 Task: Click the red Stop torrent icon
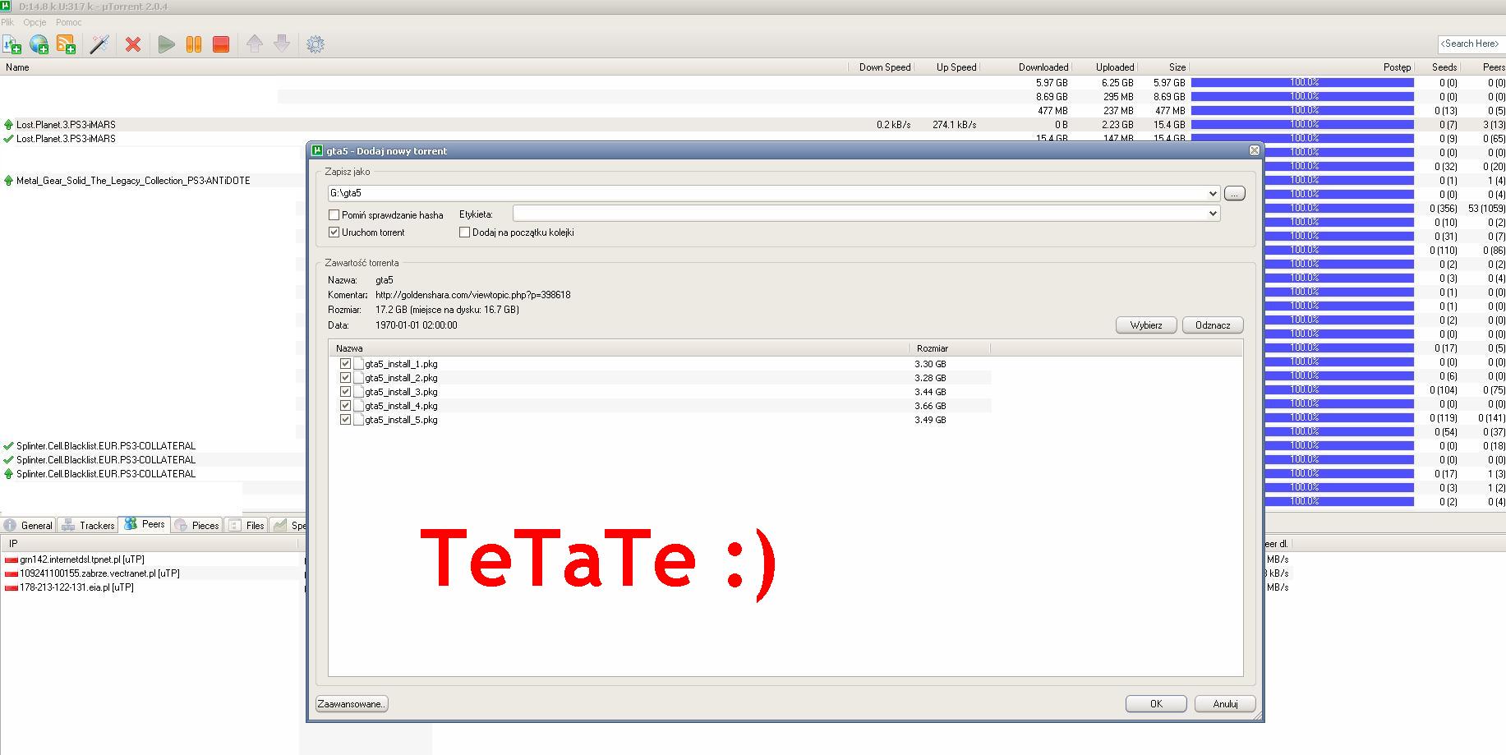(221, 44)
